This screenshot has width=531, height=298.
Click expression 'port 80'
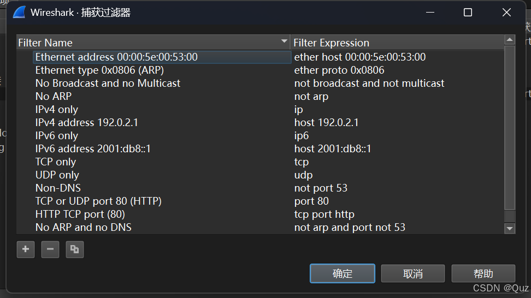(x=311, y=201)
